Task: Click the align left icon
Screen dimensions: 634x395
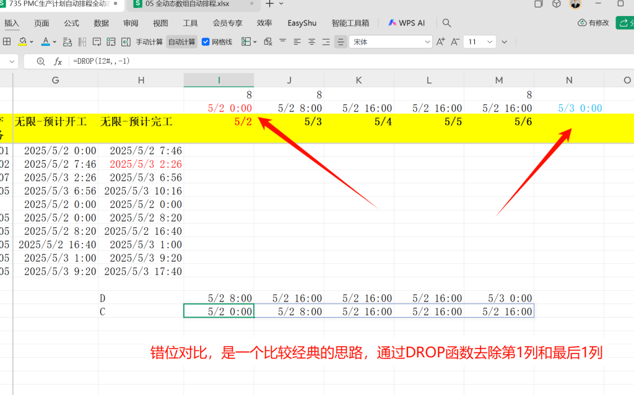Action: coord(297,41)
